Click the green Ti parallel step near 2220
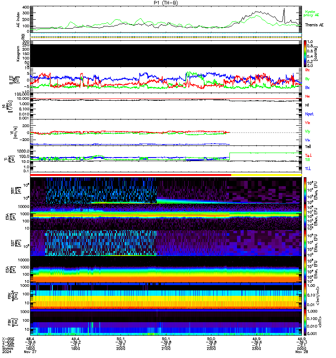The width and height of the screenshot is (336, 358). pos(229,156)
